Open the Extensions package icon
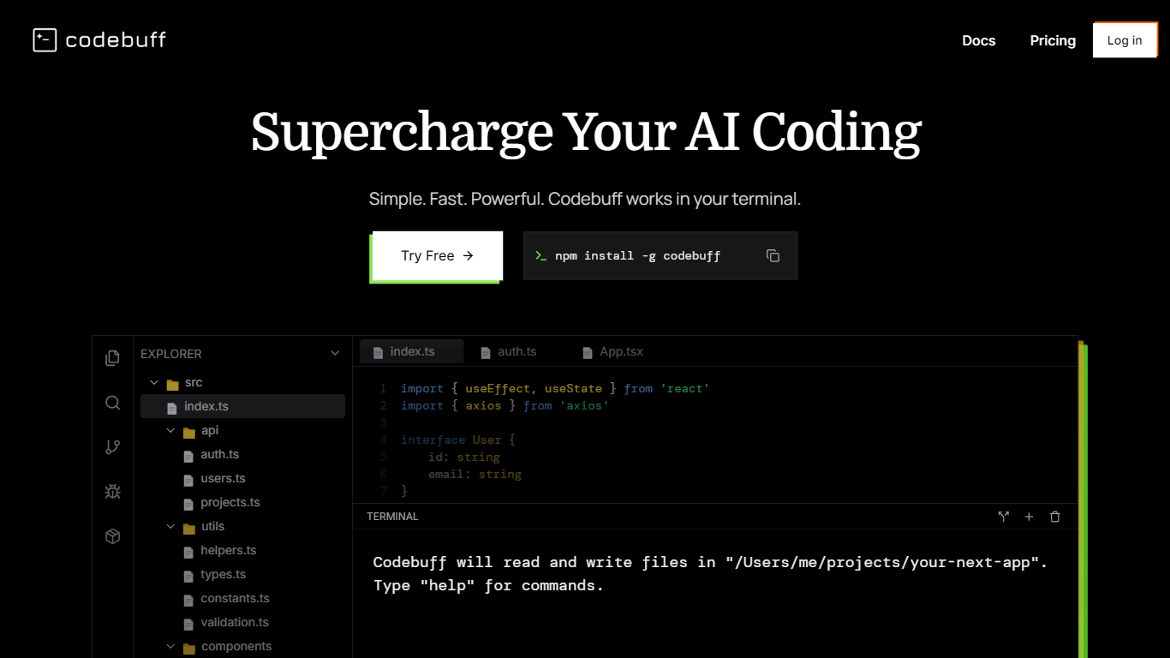The width and height of the screenshot is (1170, 658). (112, 536)
